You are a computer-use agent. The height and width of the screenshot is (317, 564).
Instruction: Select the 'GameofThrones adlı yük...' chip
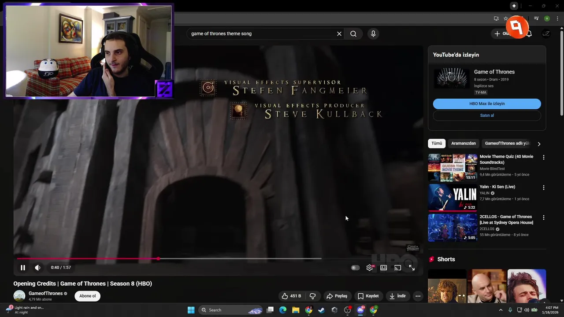point(507,144)
